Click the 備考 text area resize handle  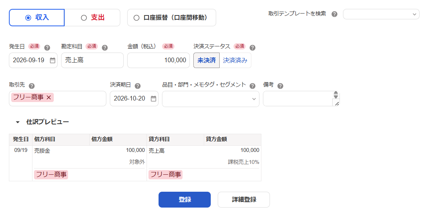pyautogui.click(x=336, y=103)
